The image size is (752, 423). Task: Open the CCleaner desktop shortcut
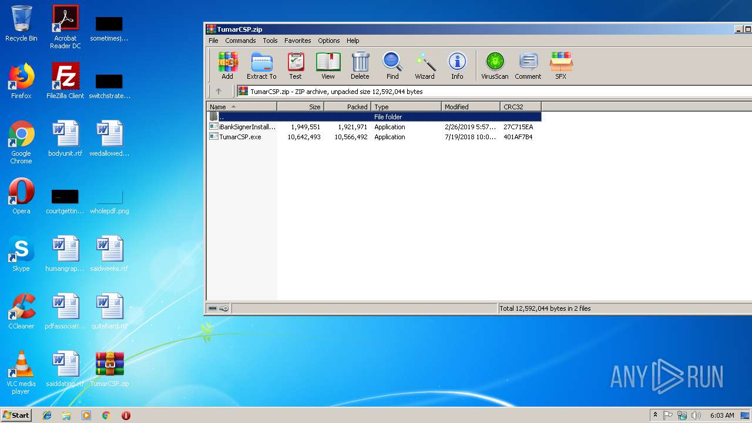click(x=21, y=311)
